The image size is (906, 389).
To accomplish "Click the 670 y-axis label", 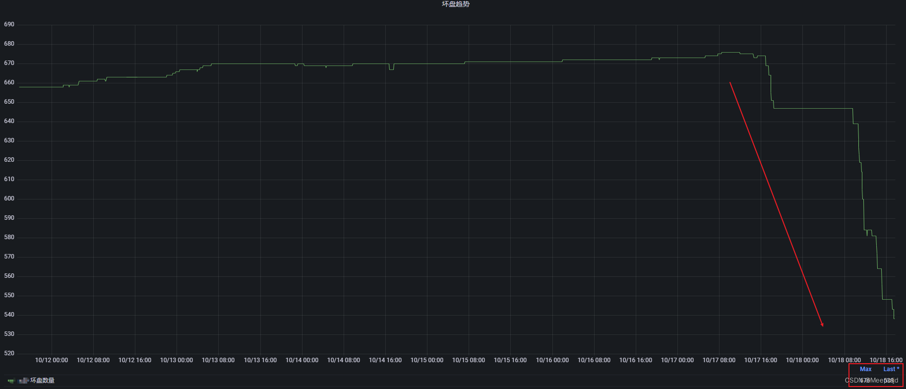I will pyautogui.click(x=9, y=64).
